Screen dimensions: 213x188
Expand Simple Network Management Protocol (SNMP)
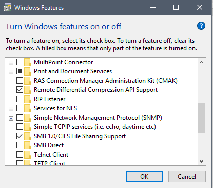(11, 118)
